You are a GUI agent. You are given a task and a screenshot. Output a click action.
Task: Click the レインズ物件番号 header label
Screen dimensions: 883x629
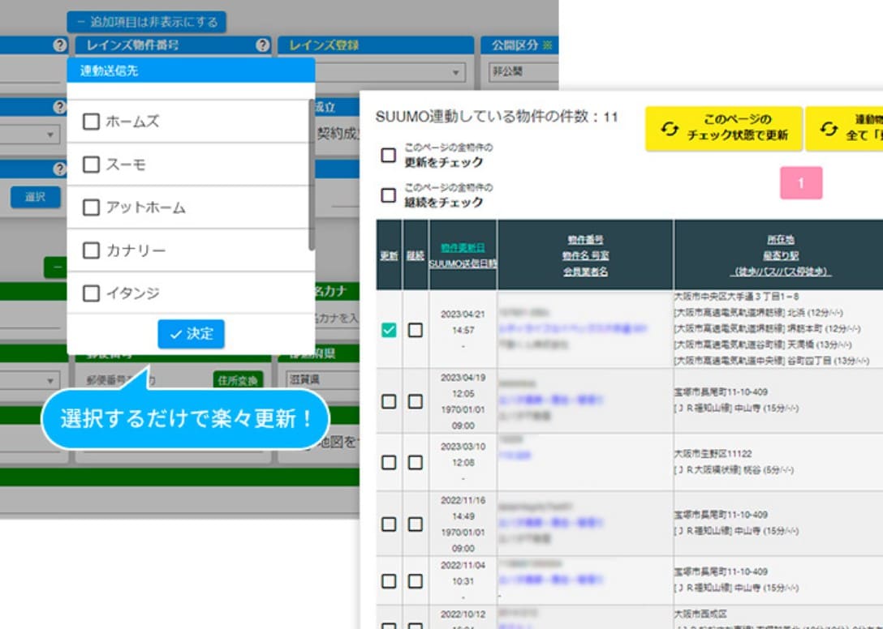[x=133, y=45]
